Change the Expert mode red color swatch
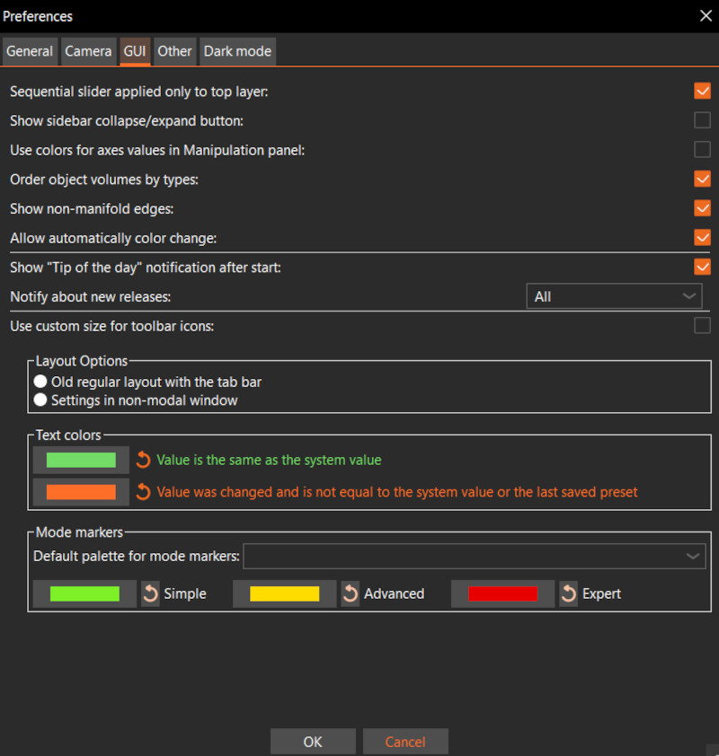Image resolution: width=719 pixels, height=756 pixels. [502, 593]
